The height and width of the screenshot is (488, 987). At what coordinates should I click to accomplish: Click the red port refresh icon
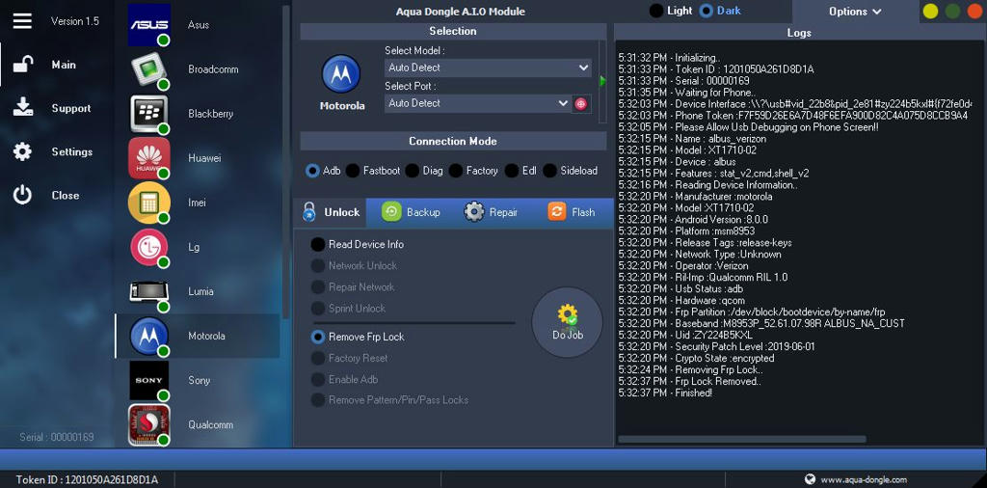point(580,104)
